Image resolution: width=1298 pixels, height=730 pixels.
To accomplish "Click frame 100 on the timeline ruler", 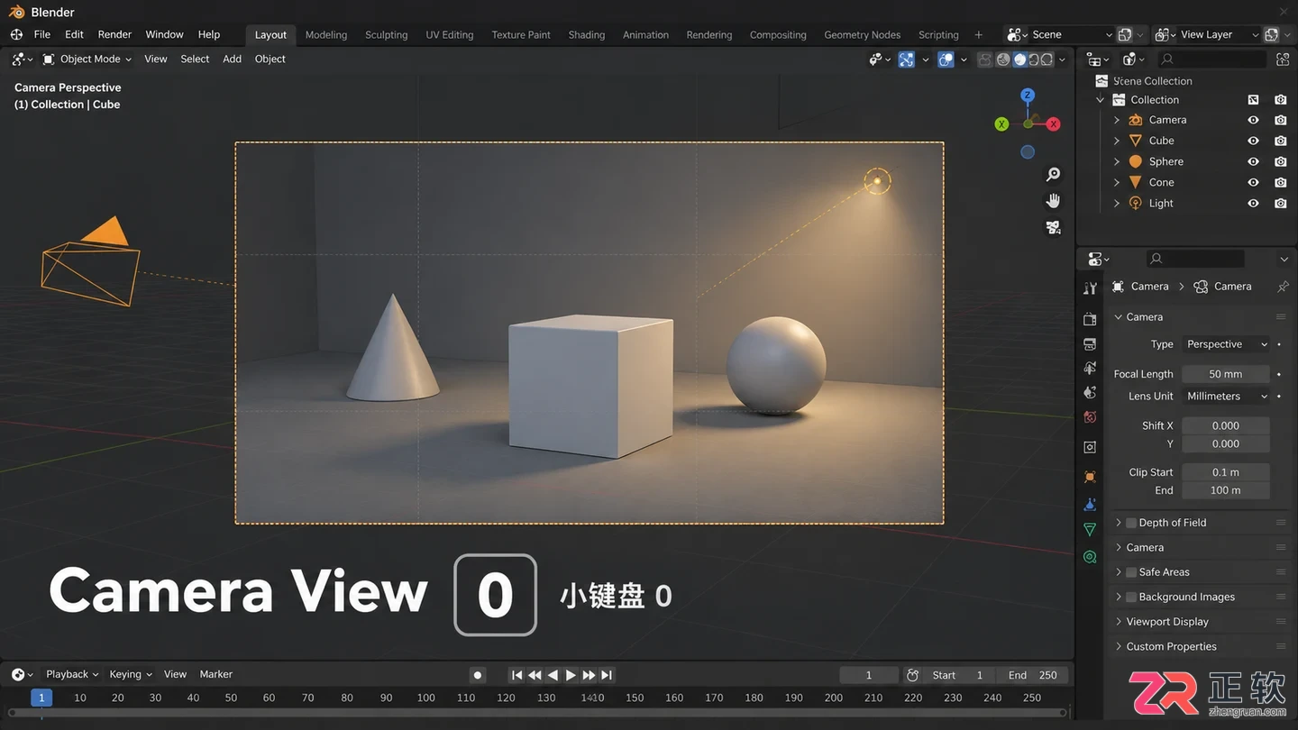I will pos(426,698).
